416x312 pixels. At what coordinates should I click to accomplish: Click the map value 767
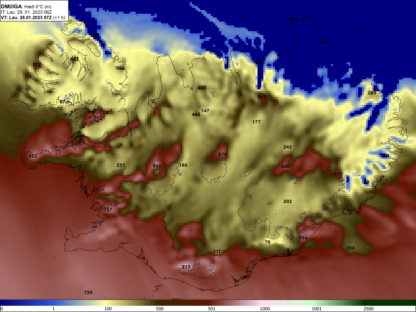108,210
